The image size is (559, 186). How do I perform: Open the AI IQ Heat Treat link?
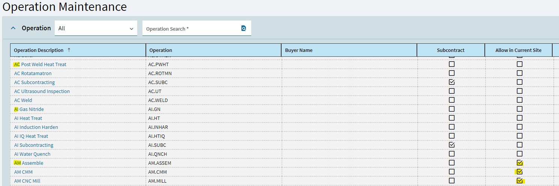click(31, 136)
